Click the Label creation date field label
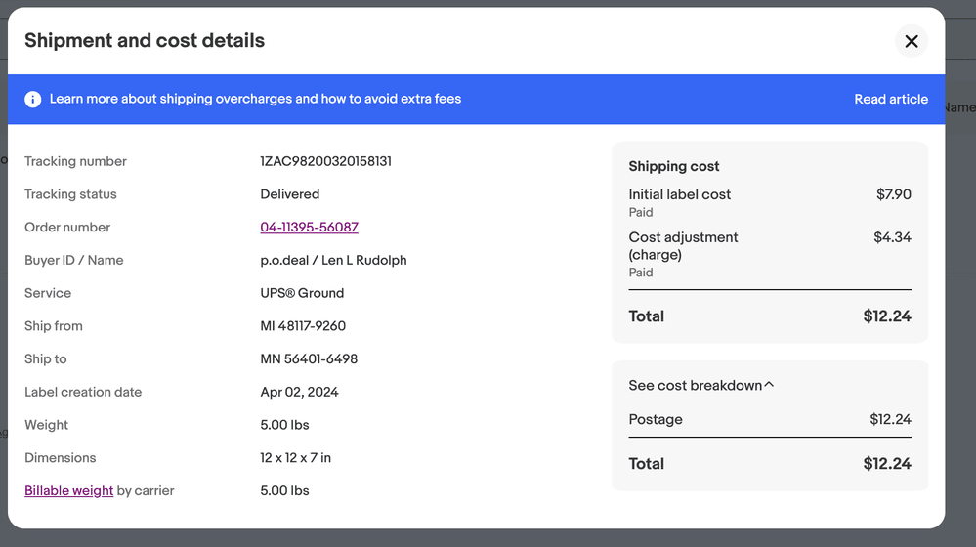 coord(83,392)
